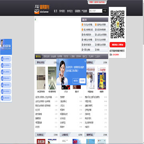Click the QR code image
The height and width of the screenshot is (144, 144).
[x=117, y=25]
